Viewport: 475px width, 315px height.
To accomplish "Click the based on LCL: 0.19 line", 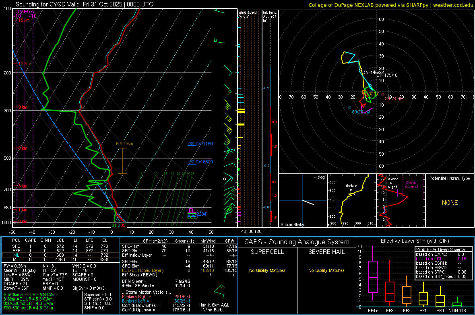I will pos(441,259).
